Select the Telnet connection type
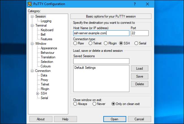The image size is (184, 124). point(91,43)
